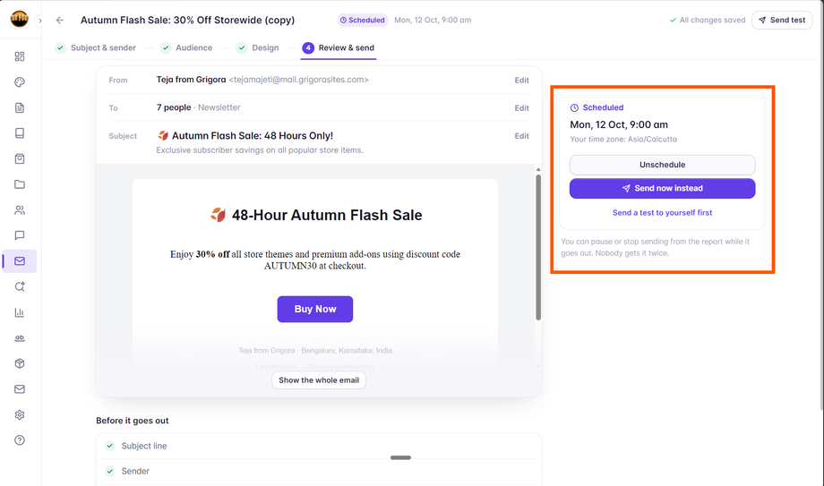
Task: Edit the Subject line row
Action: tap(521, 136)
